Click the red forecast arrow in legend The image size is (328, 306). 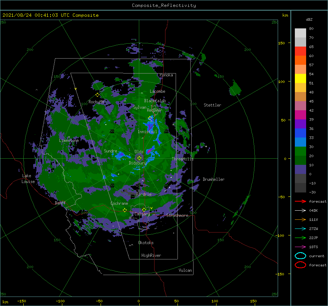coord(300,201)
